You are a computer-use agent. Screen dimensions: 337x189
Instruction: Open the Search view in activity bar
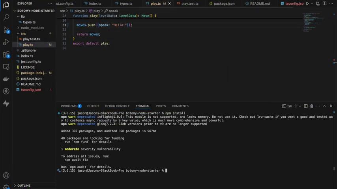point(6,17)
